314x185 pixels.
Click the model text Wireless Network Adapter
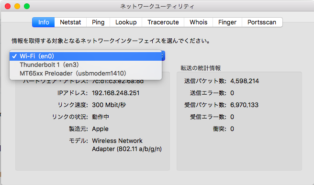[127, 145]
